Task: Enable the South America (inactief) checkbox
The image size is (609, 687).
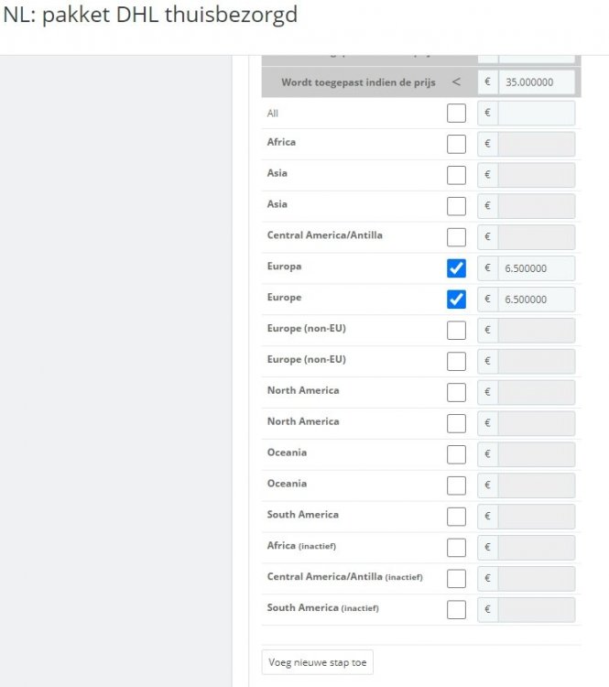Action: click(456, 610)
